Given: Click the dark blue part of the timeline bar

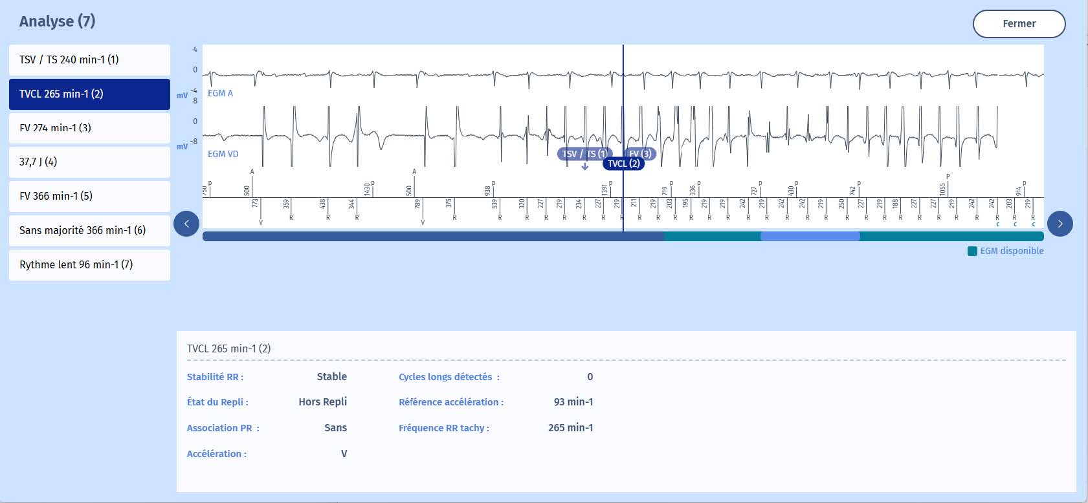Looking at the screenshot, I should (432, 237).
